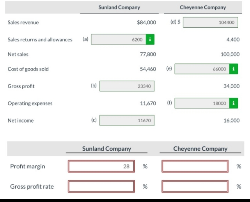Image resolution: width=250 pixels, height=202 pixels.
Task: Focus Cheyenne's Operating expenses input field (f)
Action: [201, 104]
